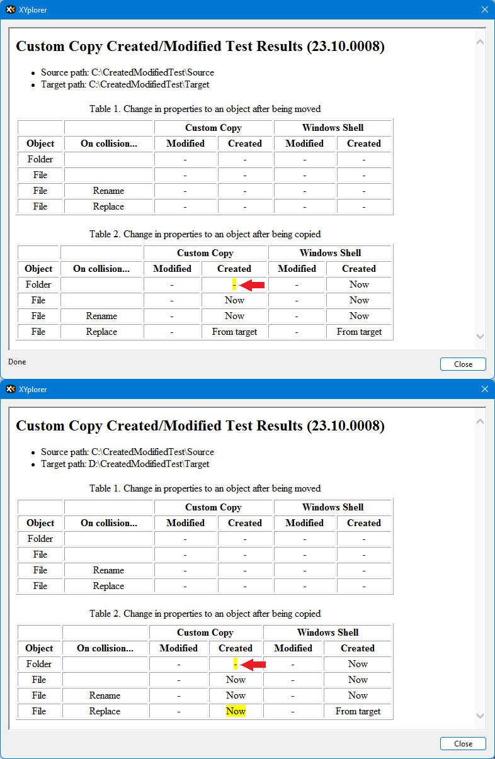Click the red arrow in the D:\ target window
This screenshot has height=759, width=495.
coord(254,665)
